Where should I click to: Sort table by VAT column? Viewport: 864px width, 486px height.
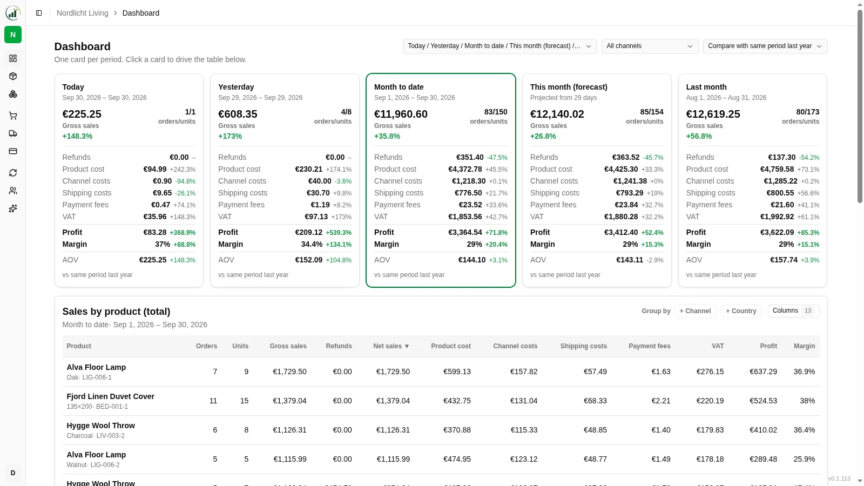coord(718,346)
